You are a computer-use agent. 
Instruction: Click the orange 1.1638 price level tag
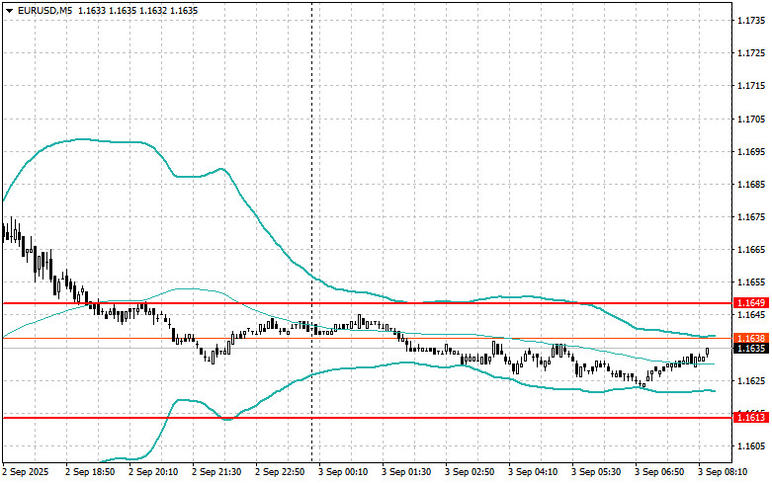point(751,338)
